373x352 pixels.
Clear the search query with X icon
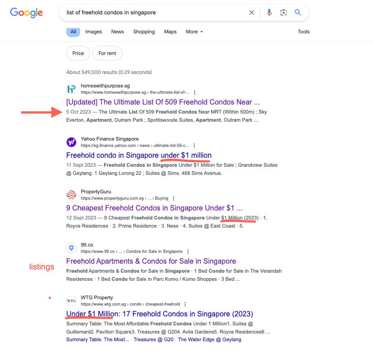coord(251,12)
